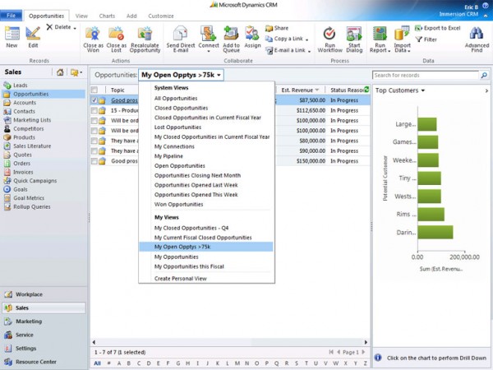Click the Filter funnel icon
Viewport: 493px width, 370px height.
(x=419, y=39)
